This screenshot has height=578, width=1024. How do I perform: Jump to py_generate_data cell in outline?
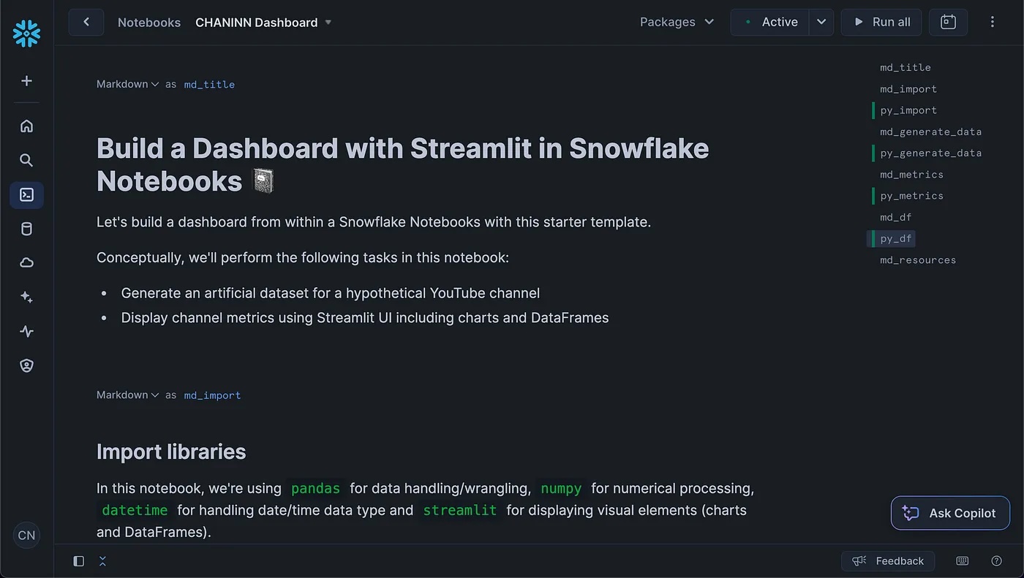pyautogui.click(x=930, y=153)
